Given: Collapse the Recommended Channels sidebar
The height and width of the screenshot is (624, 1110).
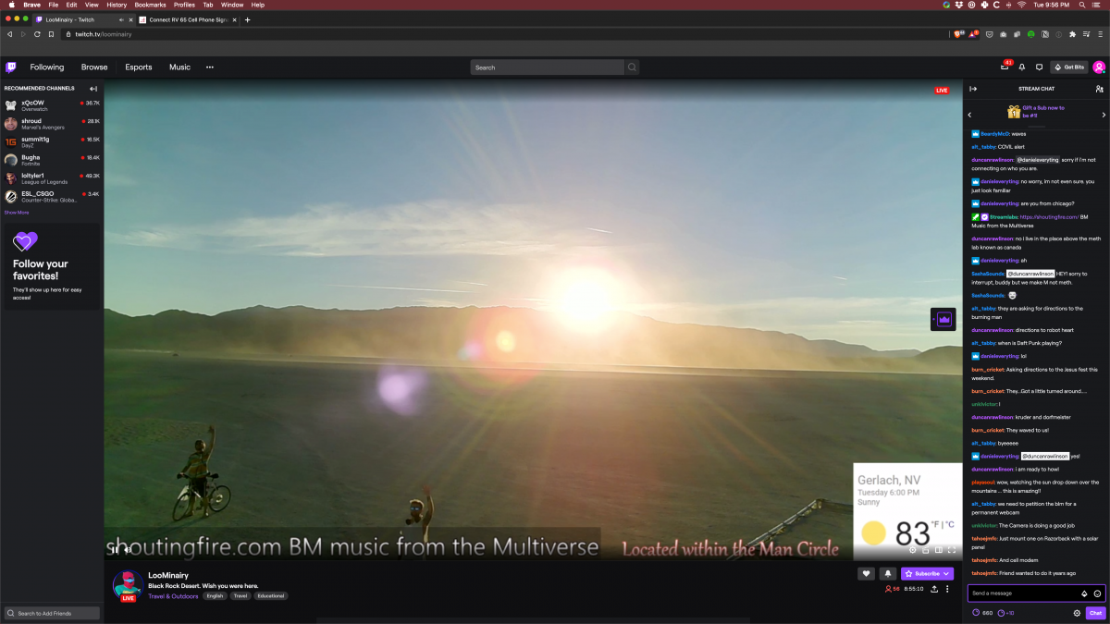Looking at the screenshot, I should [x=93, y=89].
